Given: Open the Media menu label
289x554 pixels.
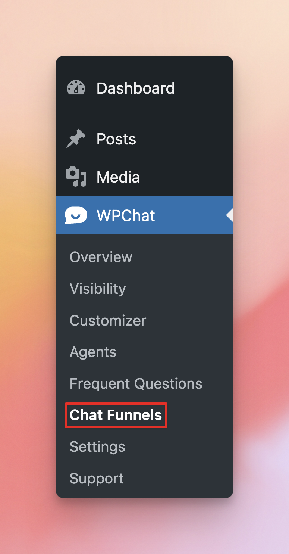Looking at the screenshot, I should (118, 177).
